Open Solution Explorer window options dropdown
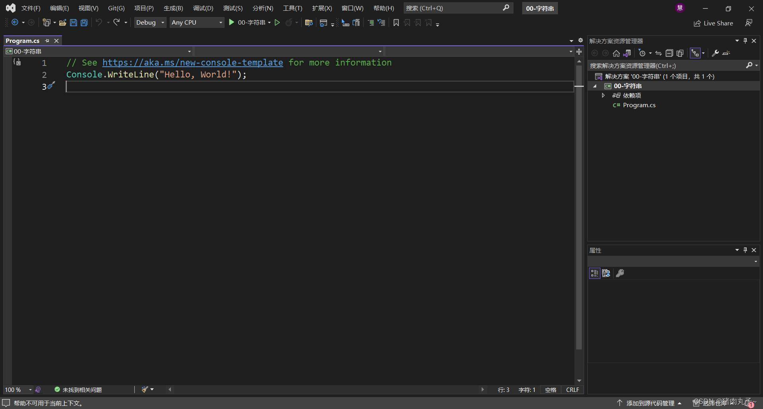The image size is (763, 409). click(x=737, y=41)
